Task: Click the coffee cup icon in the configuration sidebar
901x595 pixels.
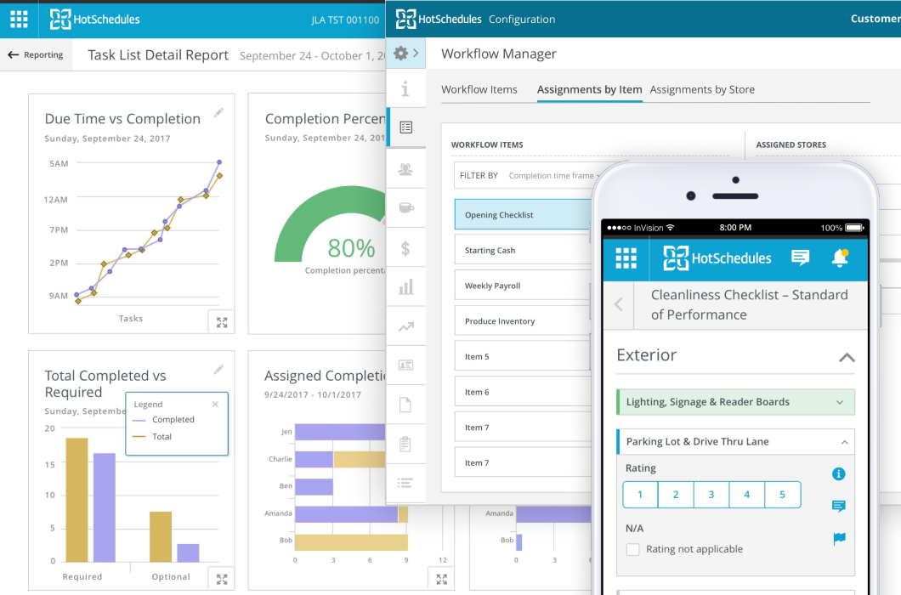Action: pos(405,207)
